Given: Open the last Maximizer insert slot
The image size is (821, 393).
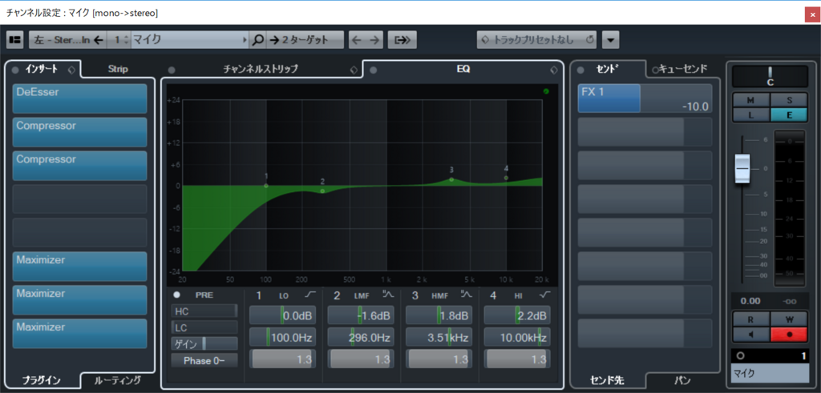Looking at the screenshot, I should 79,333.
